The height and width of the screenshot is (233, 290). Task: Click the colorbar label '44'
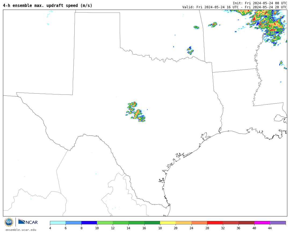click(x=270, y=228)
